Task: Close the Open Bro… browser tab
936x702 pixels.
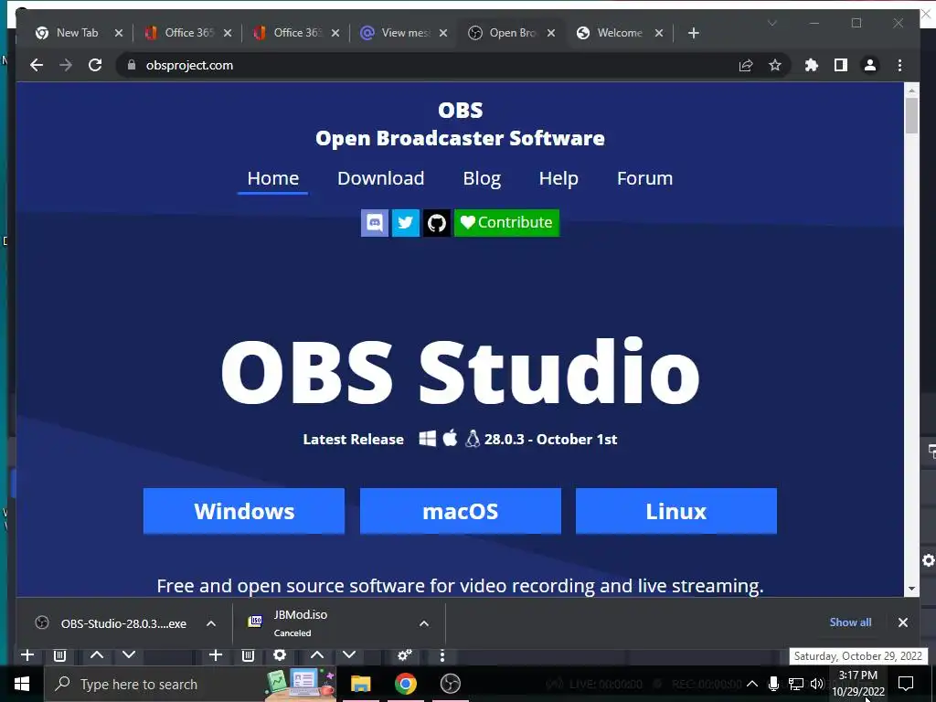Action: tap(551, 33)
